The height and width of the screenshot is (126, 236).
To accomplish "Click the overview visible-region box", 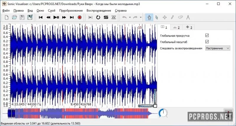I will [12, 114].
